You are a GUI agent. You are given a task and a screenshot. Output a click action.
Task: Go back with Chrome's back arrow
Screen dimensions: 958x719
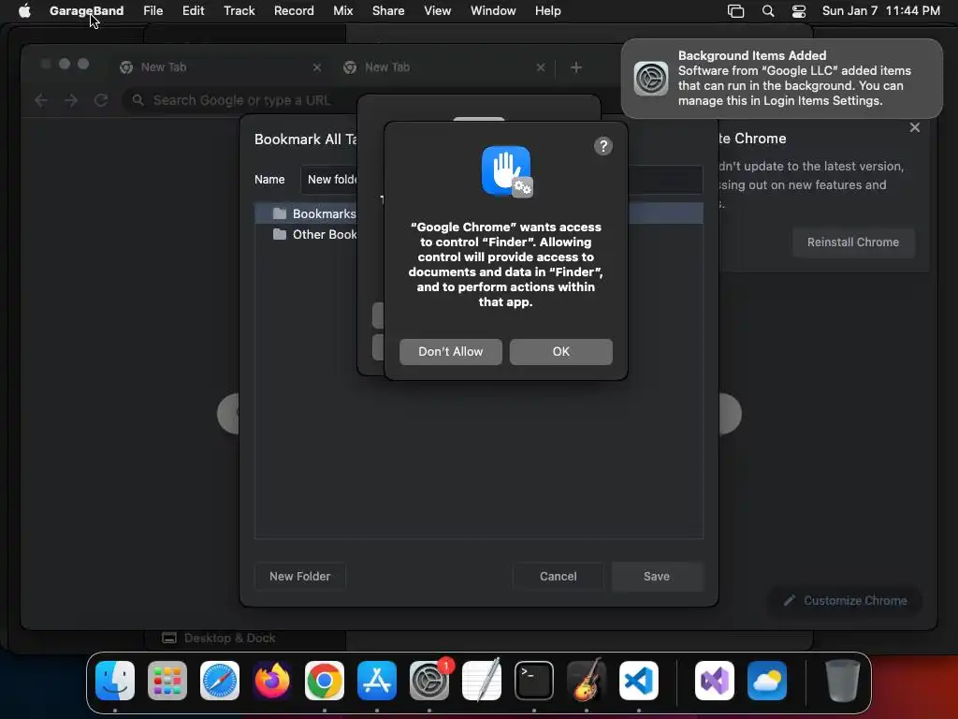coord(41,100)
